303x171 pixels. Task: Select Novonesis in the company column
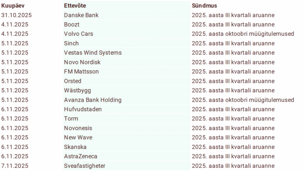(78, 128)
